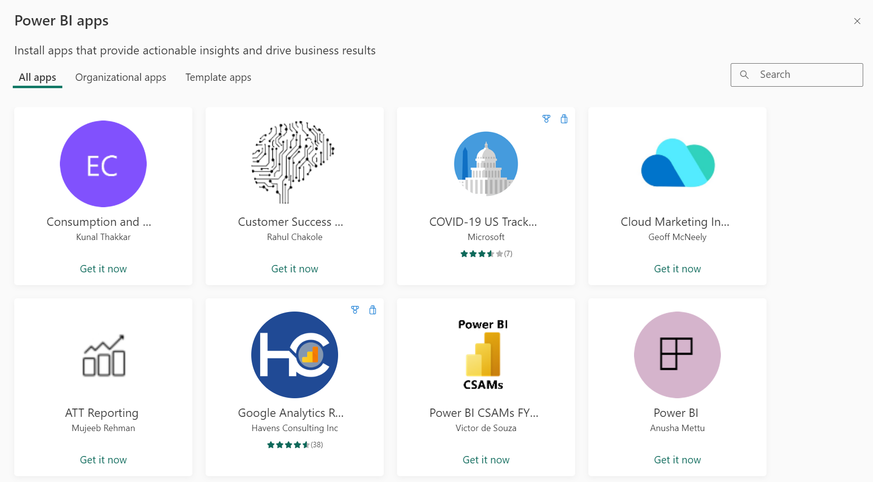
Task: Click the Havens Consulting HC logo
Action: pos(294,355)
